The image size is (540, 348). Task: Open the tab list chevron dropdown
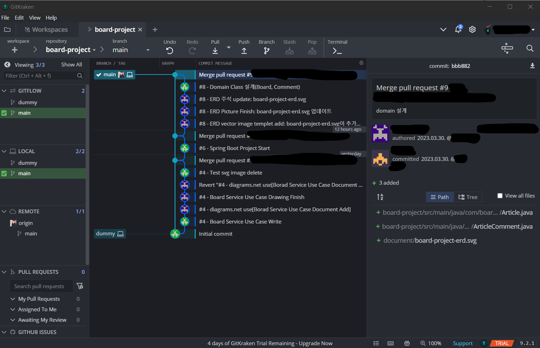(443, 29)
